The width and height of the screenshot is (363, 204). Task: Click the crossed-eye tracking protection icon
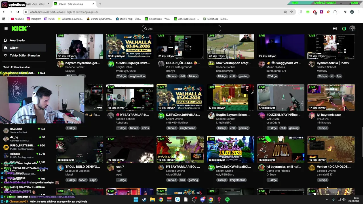pyautogui.click(x=285, y=12)
